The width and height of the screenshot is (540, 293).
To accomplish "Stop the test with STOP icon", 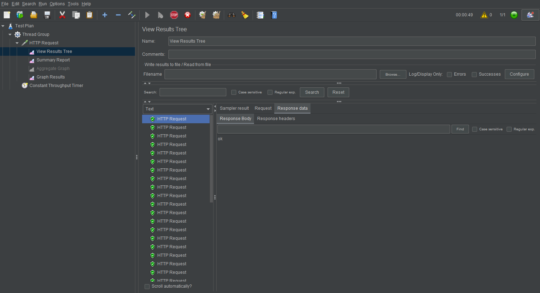I will (174, 15).
